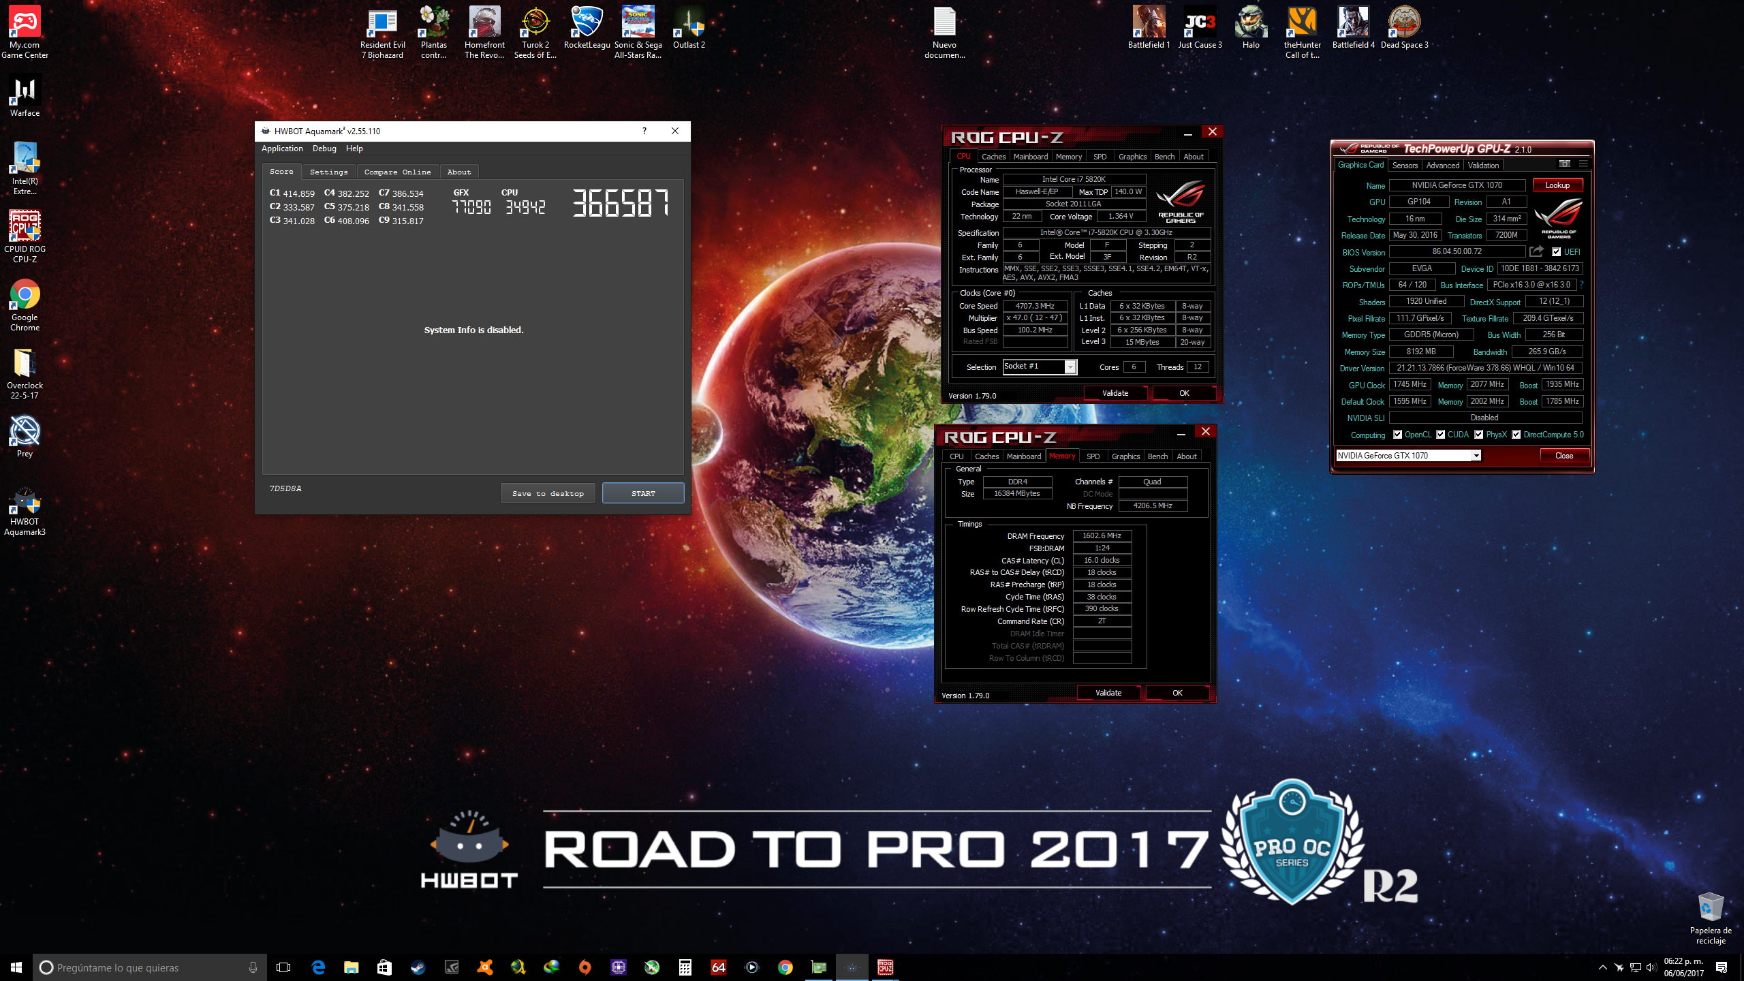This screenshot has height=981, width=1744.
Task: Toggle the PhysX checkbox in GPU-Z
Action: pos(1479,435)
